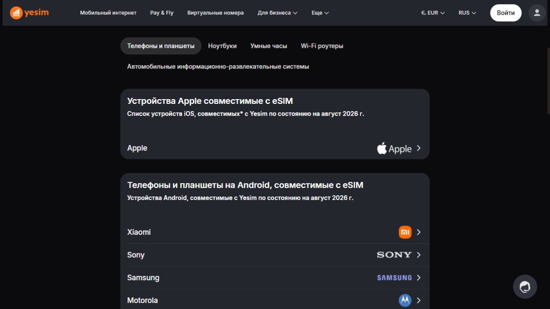Open the support chat bubble icon
Screen dimensions: 550x309
click(x=525, y=287)
